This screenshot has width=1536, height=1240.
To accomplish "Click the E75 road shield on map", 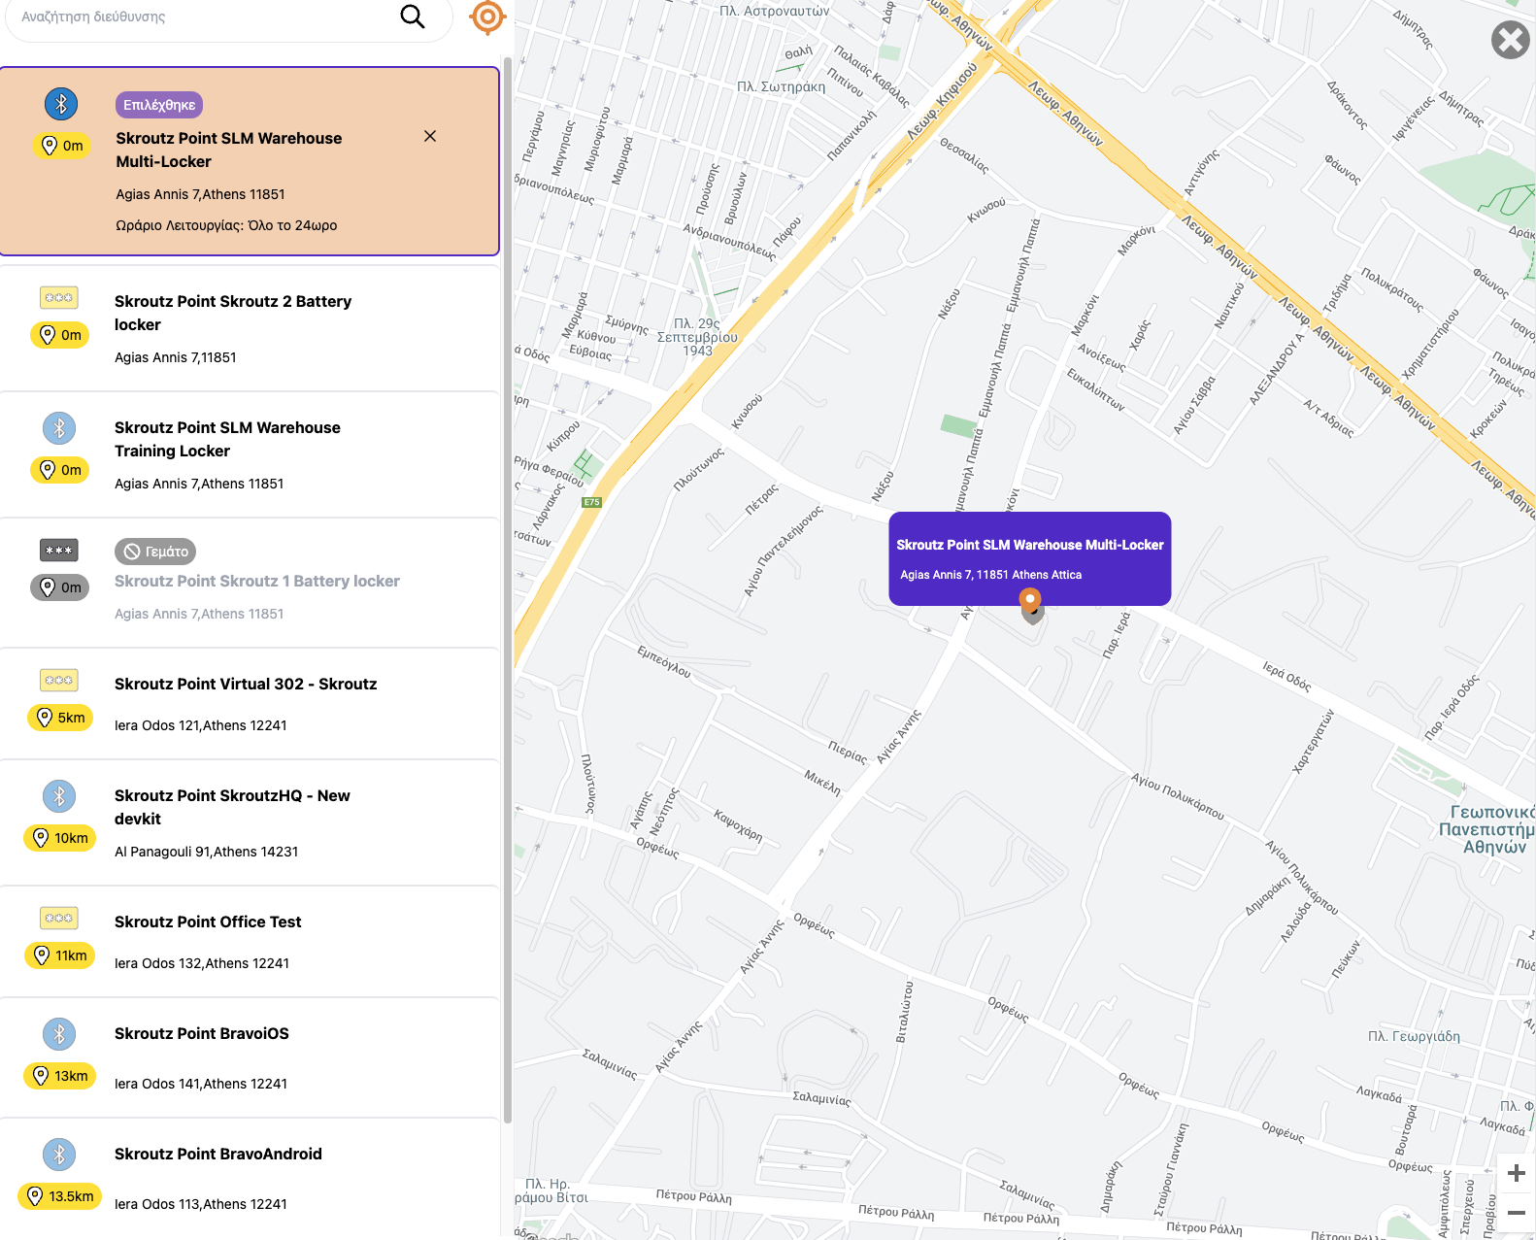I will tap(591, 502).
